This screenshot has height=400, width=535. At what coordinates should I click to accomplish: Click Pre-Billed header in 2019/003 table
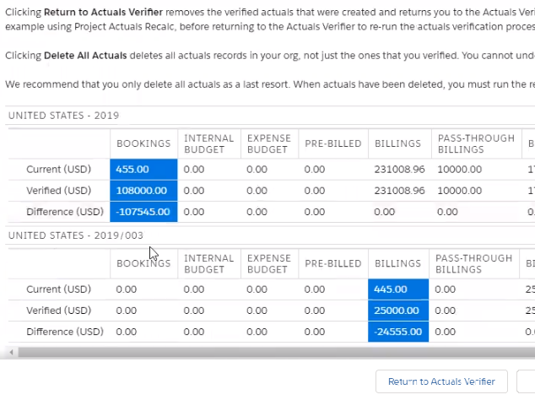[x=332, y=263]
